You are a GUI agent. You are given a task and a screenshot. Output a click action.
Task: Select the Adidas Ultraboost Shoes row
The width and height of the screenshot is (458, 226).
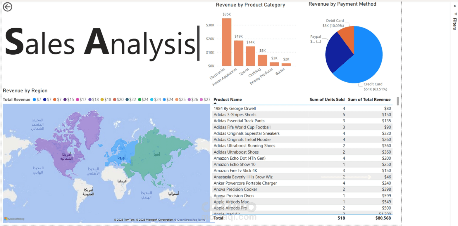point(302,152)
